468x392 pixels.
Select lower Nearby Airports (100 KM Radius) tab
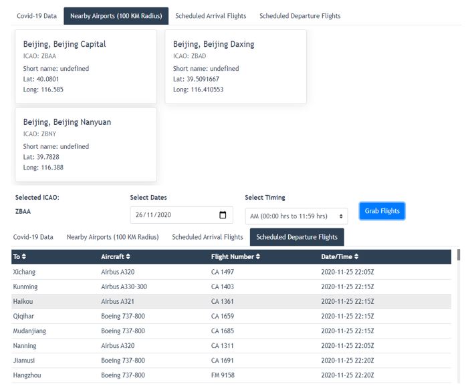(113, 237)
